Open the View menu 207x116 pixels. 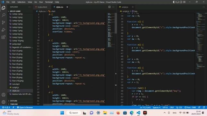(30, 2)
